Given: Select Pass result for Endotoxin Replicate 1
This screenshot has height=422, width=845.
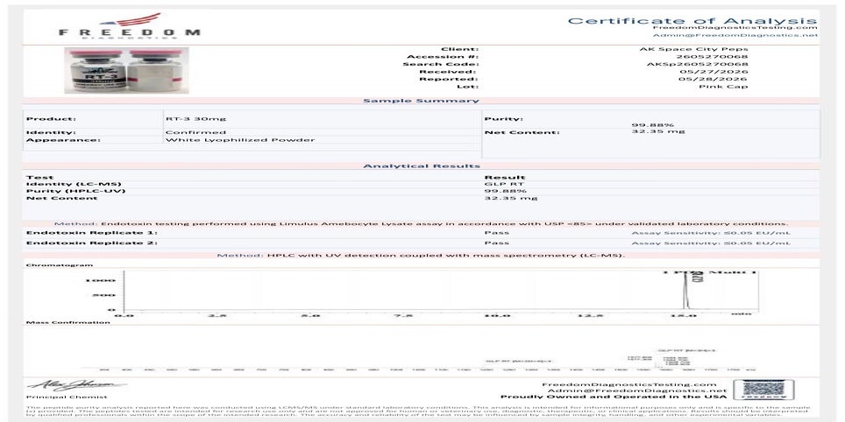Looking at the screenshot, I should point(497,233).
